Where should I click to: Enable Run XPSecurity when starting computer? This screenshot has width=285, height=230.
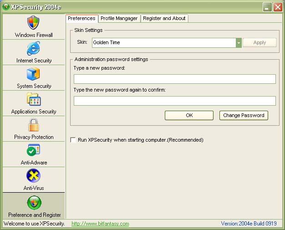pos(73,140)
